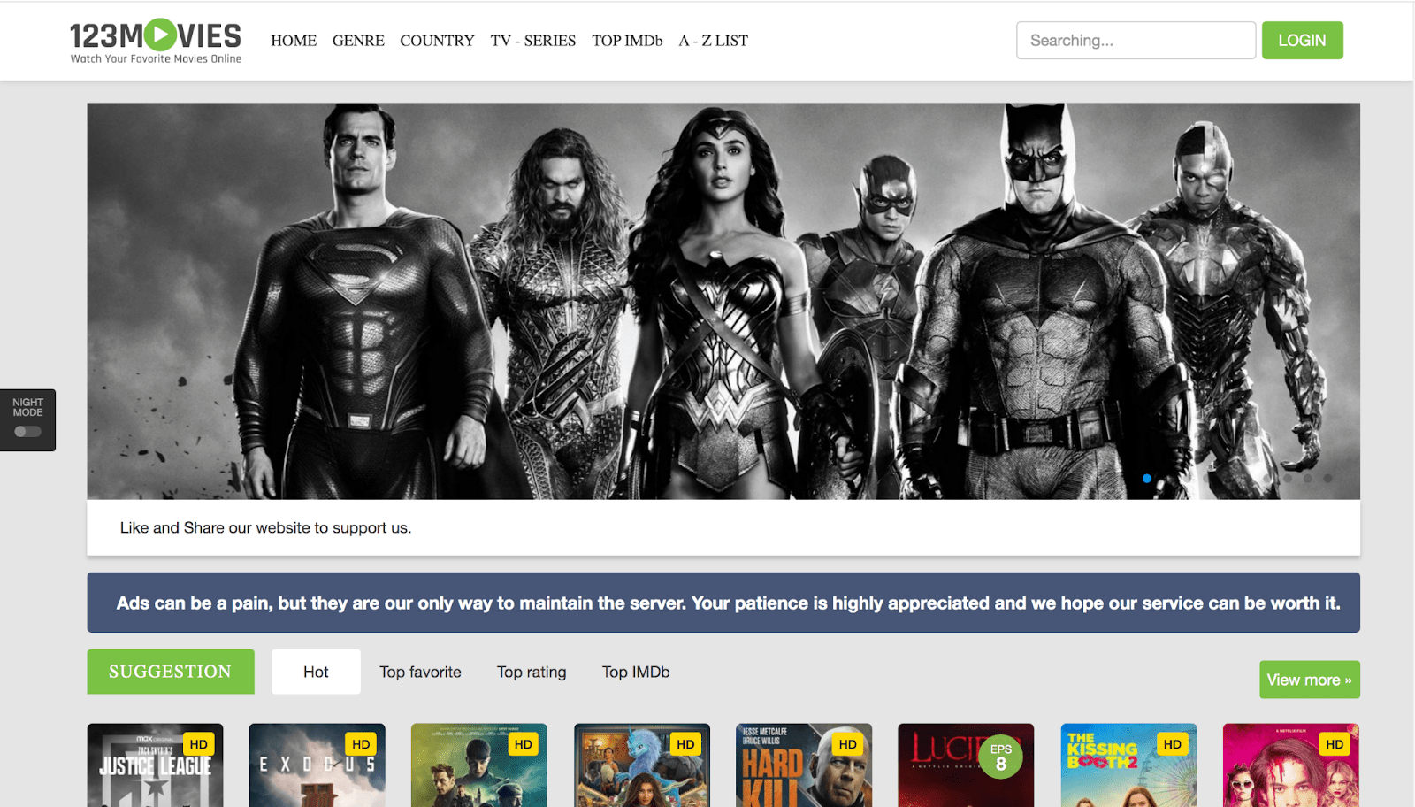The height and width of the screenshot is (807, 1415).
Task: Open the third movie poster with soldiers
Action: click(479, 765)
